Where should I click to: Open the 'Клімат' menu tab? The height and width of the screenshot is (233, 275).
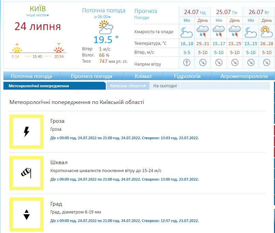tap(144, 76)
